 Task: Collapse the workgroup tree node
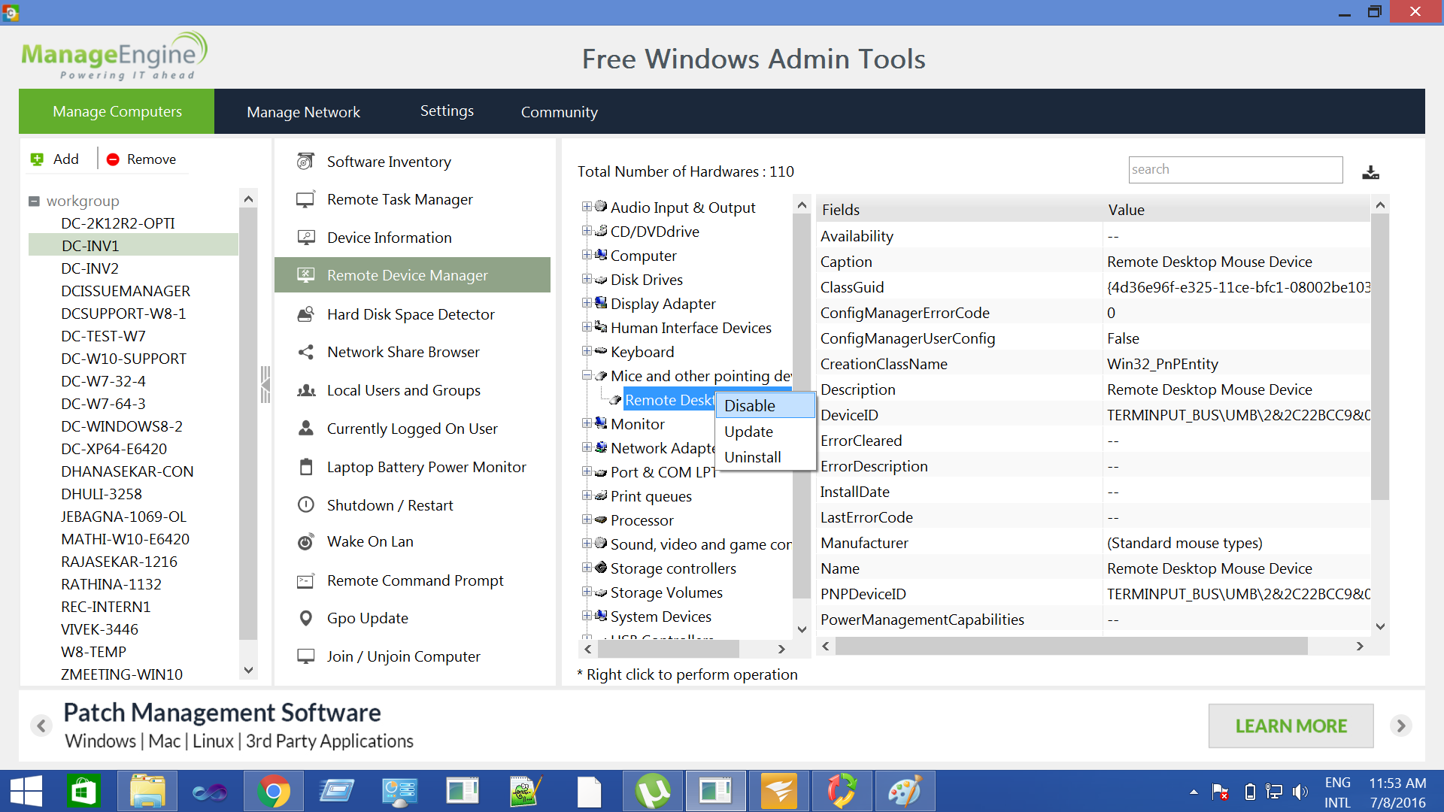click(34, 201)
